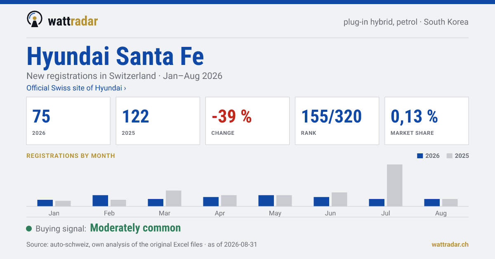Click the Jan axis label
This screenshot has height=259, width=495.
[54, 213]
